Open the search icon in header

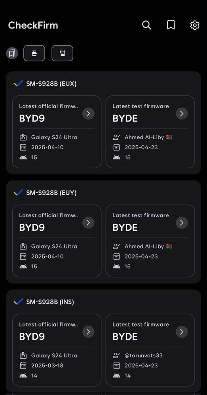pos(146,25)
